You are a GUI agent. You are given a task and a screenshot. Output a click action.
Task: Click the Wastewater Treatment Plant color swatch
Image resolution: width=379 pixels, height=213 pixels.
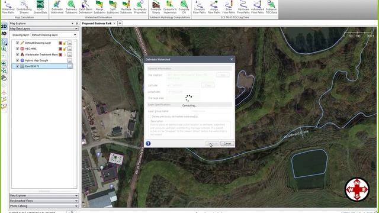pos(60,54)
